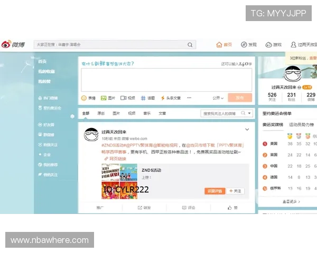Open 里约奥运会 medal icon item in sidebar

[50, 108]
